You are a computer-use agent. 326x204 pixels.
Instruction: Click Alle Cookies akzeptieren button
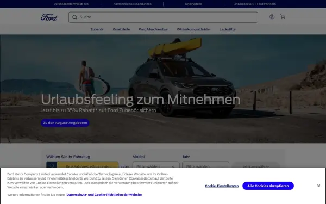point(268,186)
